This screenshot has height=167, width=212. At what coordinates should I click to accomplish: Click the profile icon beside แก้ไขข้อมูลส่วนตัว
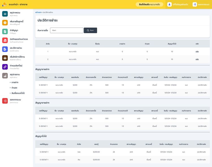point(169,5)
